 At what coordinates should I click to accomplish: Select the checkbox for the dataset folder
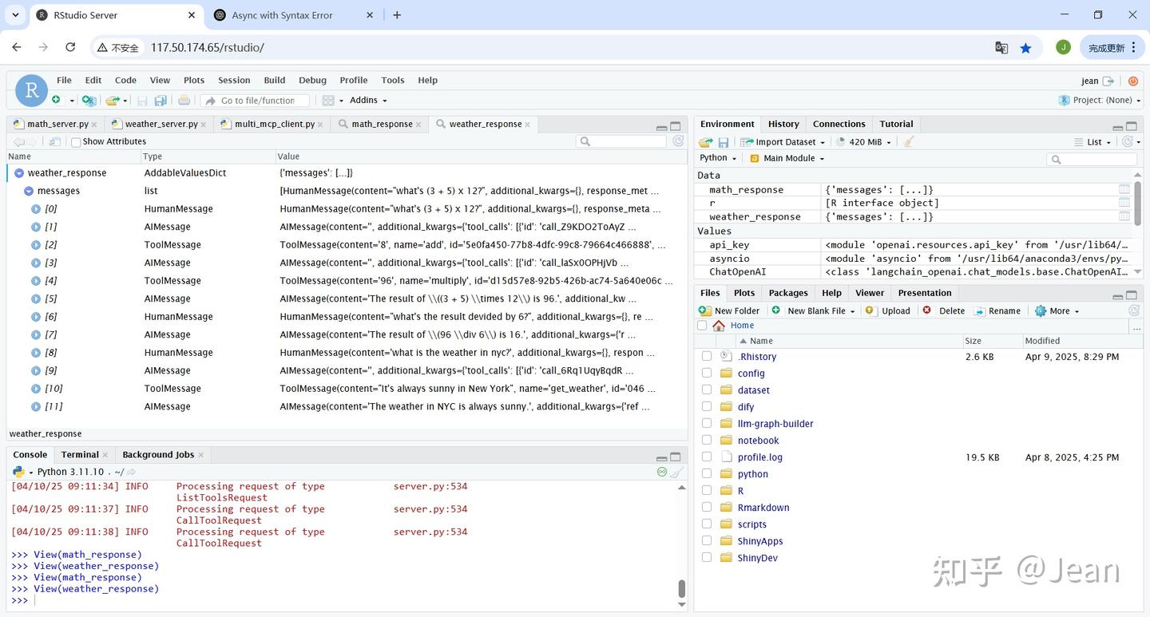click(707, 390)
